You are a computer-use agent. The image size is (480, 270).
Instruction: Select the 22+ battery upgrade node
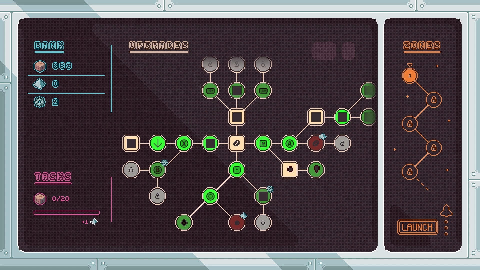[263, 91]
